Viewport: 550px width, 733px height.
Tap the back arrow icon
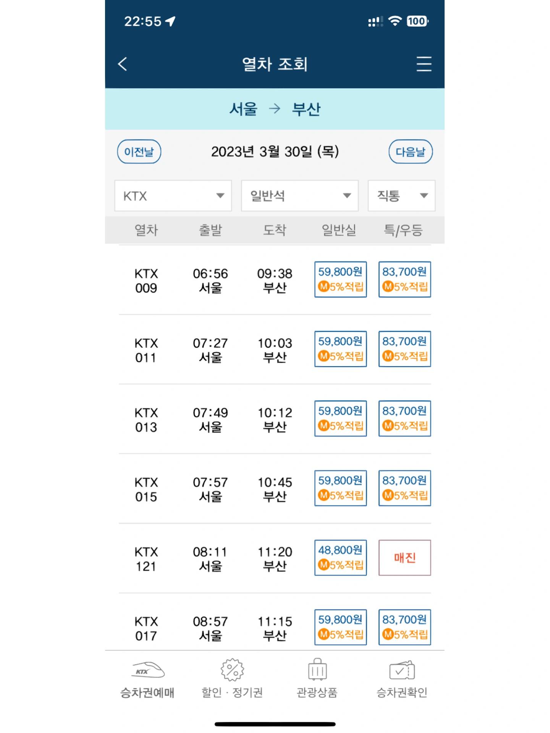(x=122, y=64)
